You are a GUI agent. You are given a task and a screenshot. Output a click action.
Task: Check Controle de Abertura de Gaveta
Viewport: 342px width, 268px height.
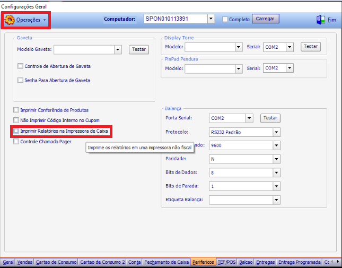tap(20, 66)
